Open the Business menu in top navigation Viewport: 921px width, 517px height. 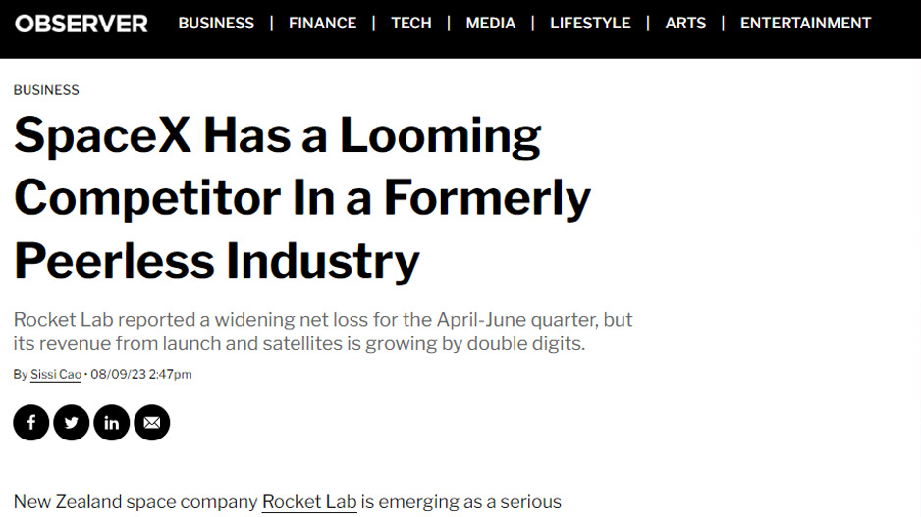[x=216, y=23]
